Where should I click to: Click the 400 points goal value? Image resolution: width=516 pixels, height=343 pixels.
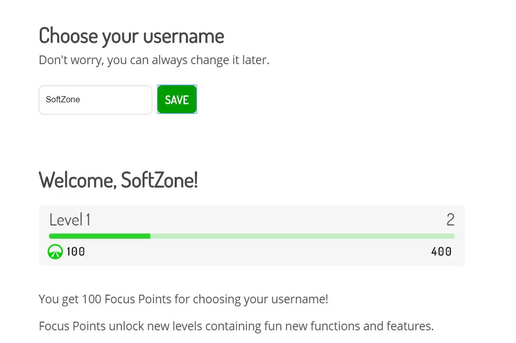pyautogui.click(x=441, y=251)
